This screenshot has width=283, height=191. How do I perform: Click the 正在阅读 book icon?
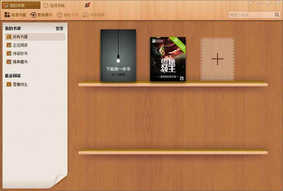click(9, 45)
